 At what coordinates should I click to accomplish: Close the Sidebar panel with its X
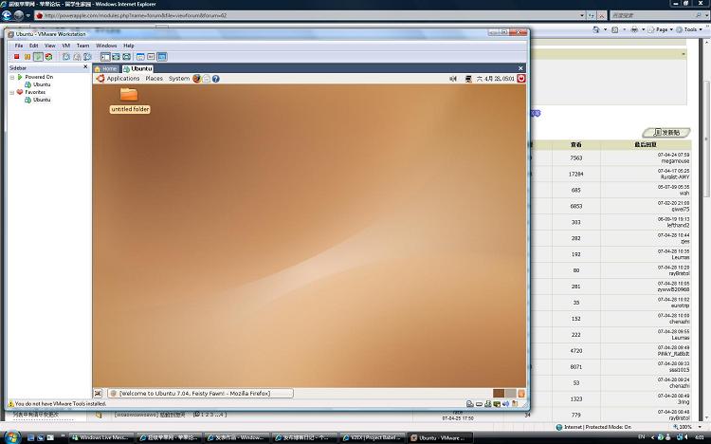(x=86, y=68)
